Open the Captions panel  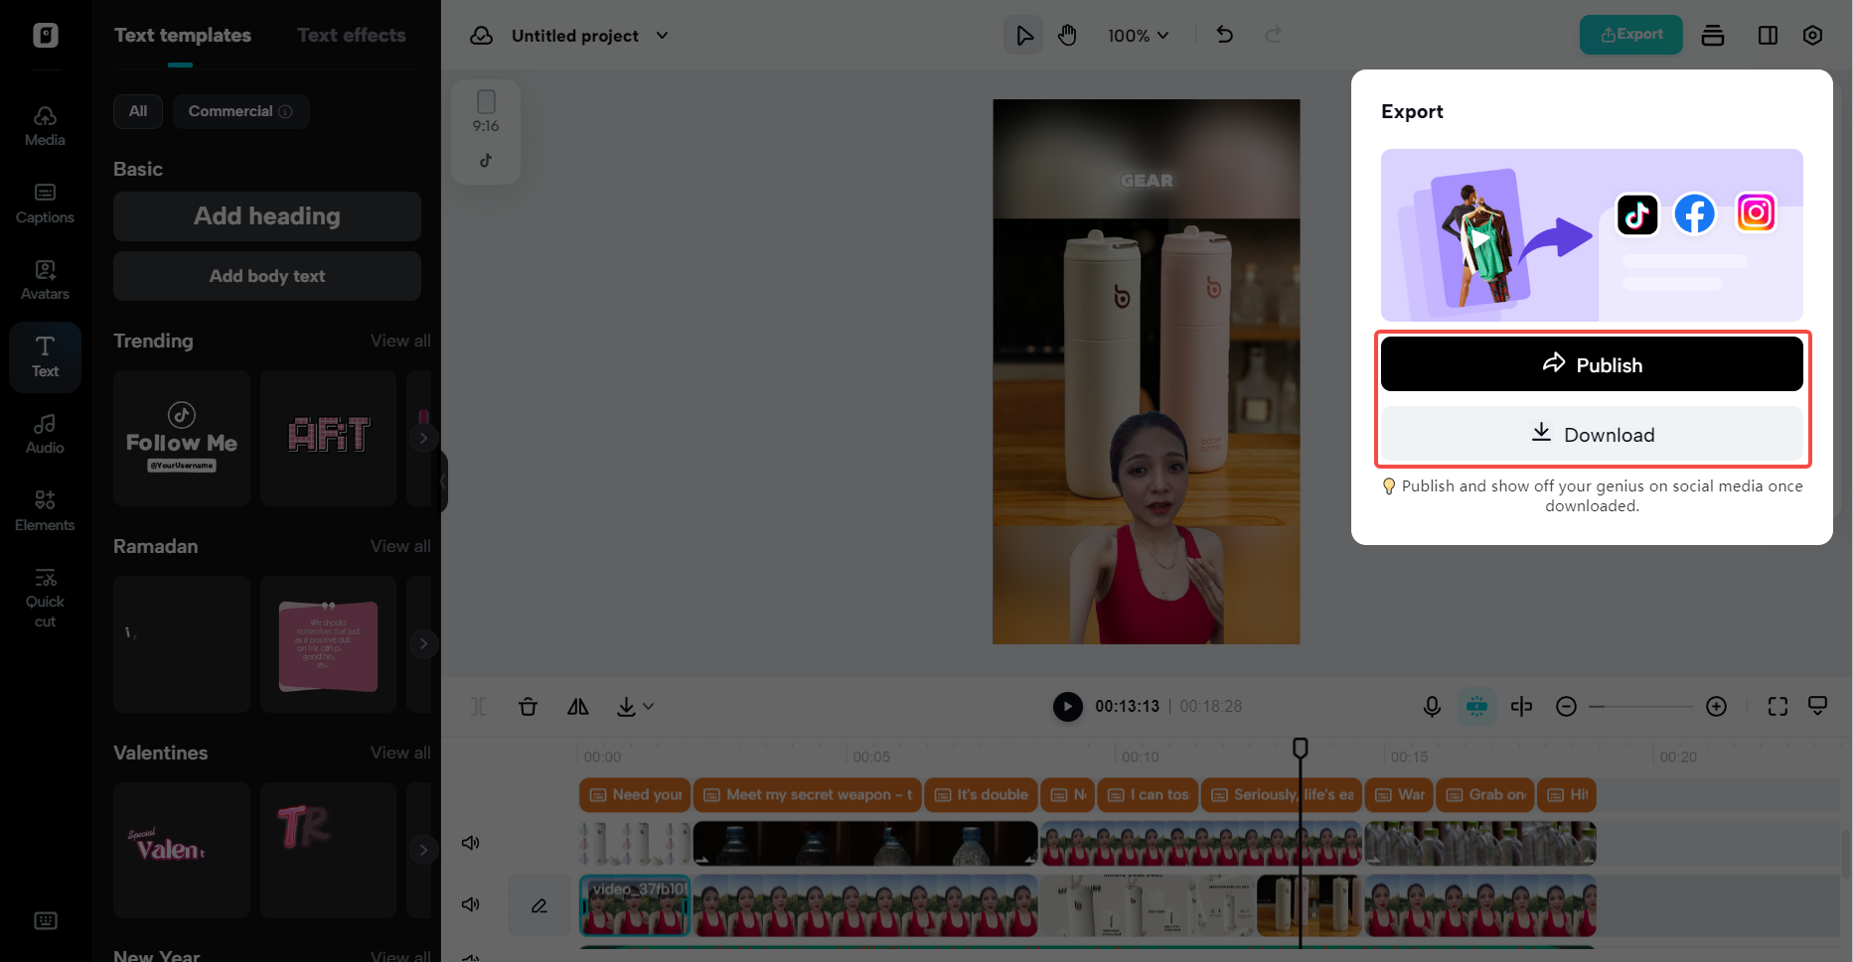[x=44, y=202]
